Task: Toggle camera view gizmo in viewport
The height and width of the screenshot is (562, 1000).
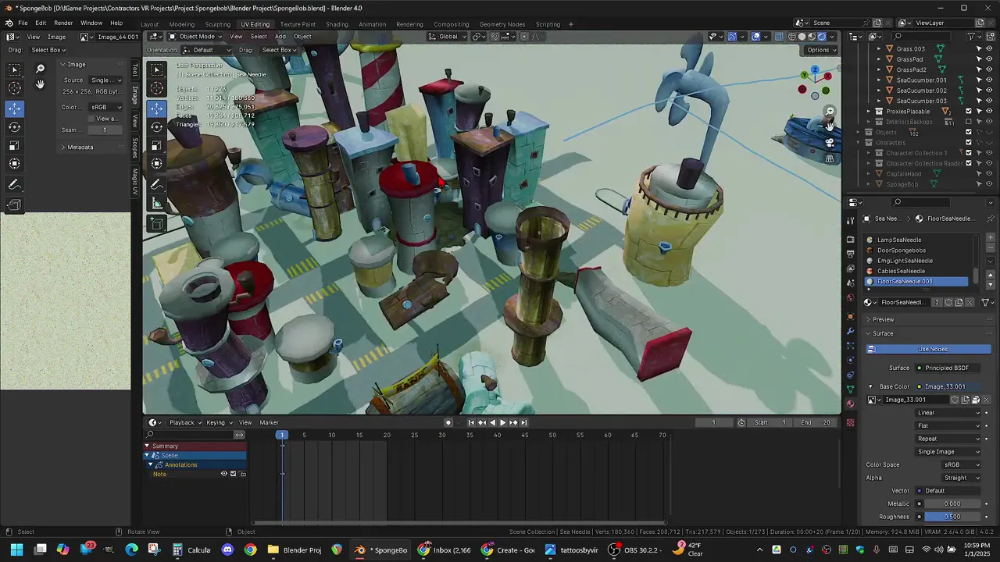Action: pyautogui.click(x=830, y=143)
